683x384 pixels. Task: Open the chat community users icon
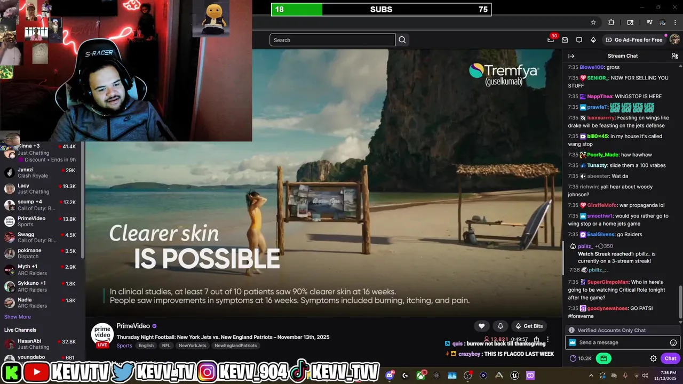[x=674, y=56]
